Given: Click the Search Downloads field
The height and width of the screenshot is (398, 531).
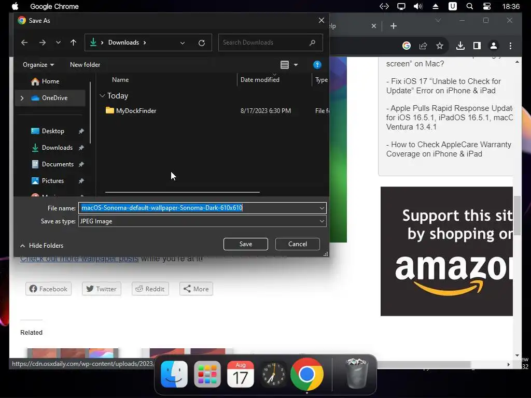Looking at the screenshot, I should pyautogui.click(x=270, y=42).
